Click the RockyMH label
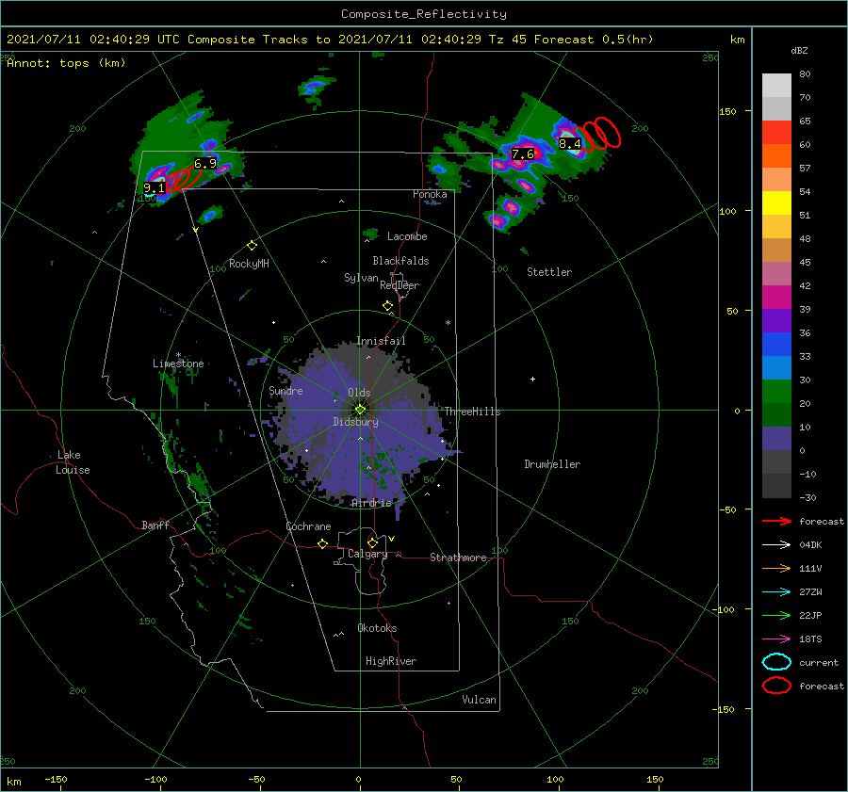This screenshot has width=848, height=792. pos(249,264)
